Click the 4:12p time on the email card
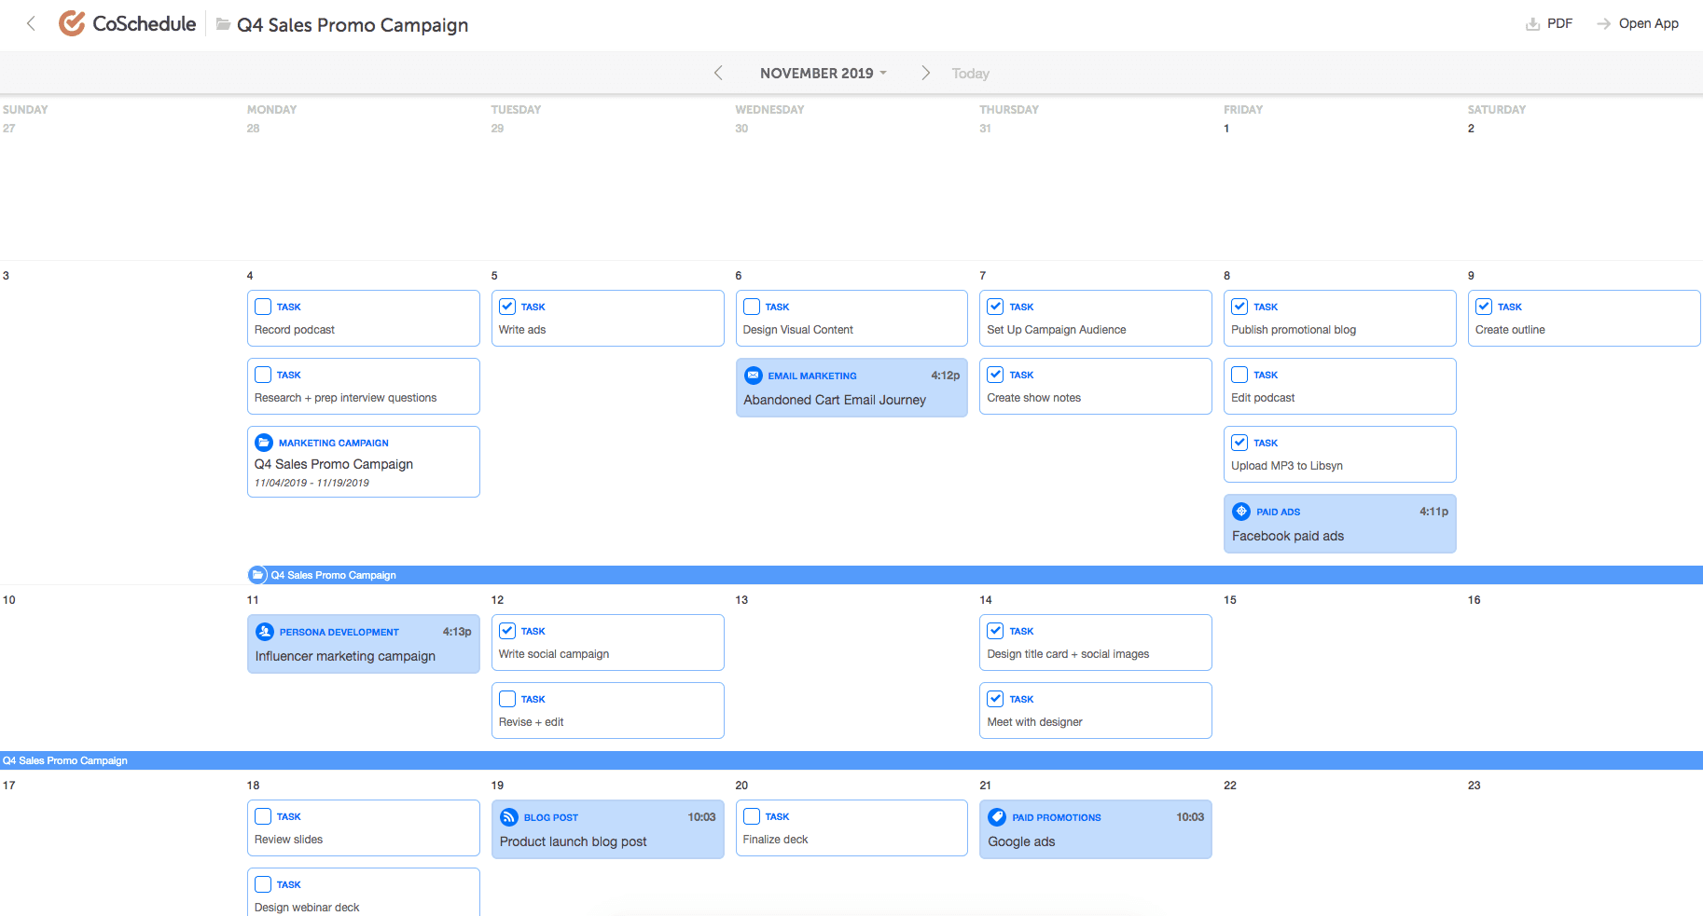The width and height of the screenshot is (1703, 916). click(x=945, y=376)
